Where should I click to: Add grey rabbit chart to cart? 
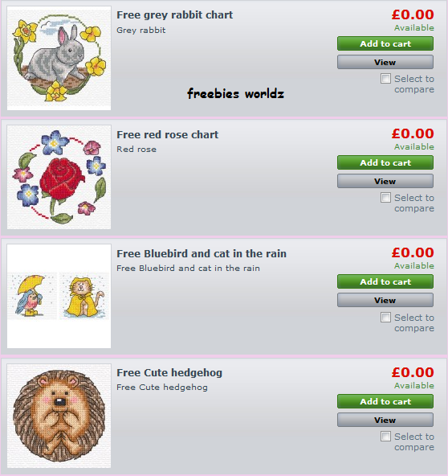pos(385,43)
